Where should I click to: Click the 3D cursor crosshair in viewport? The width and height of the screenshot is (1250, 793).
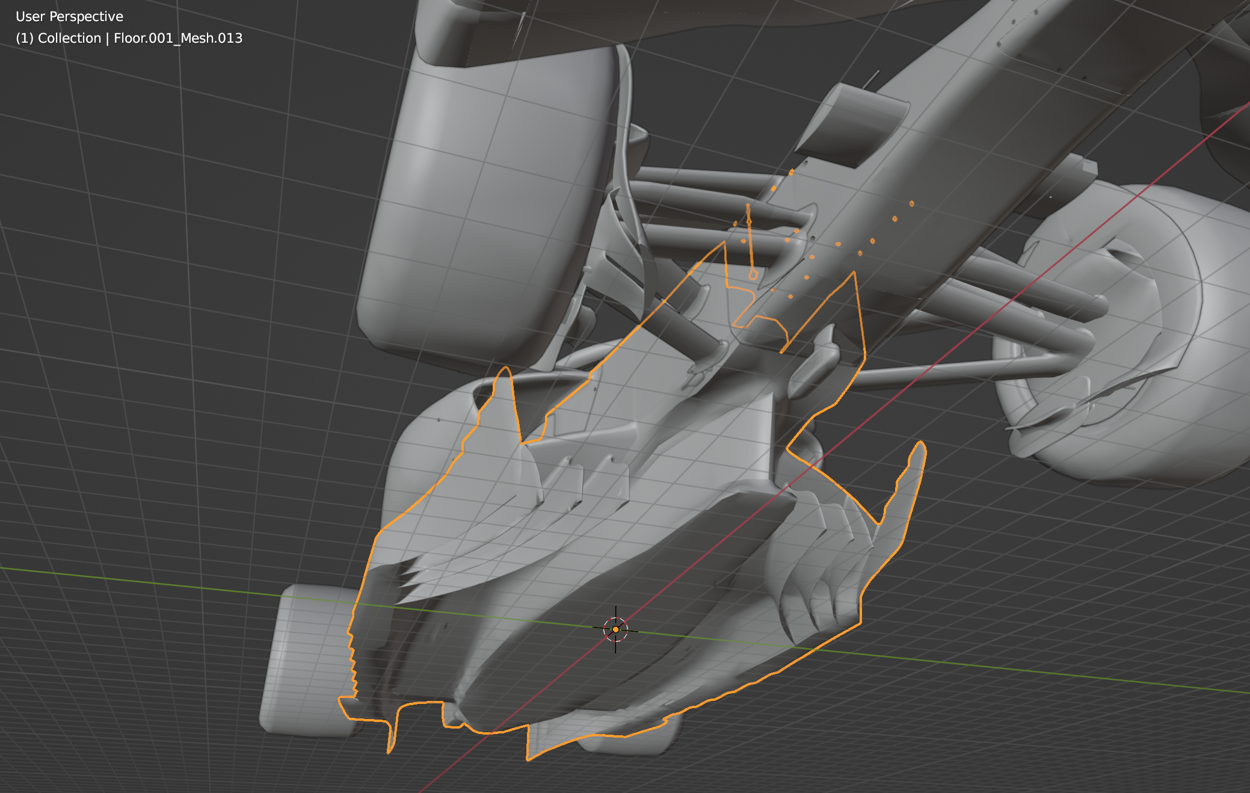click(615, 629)
